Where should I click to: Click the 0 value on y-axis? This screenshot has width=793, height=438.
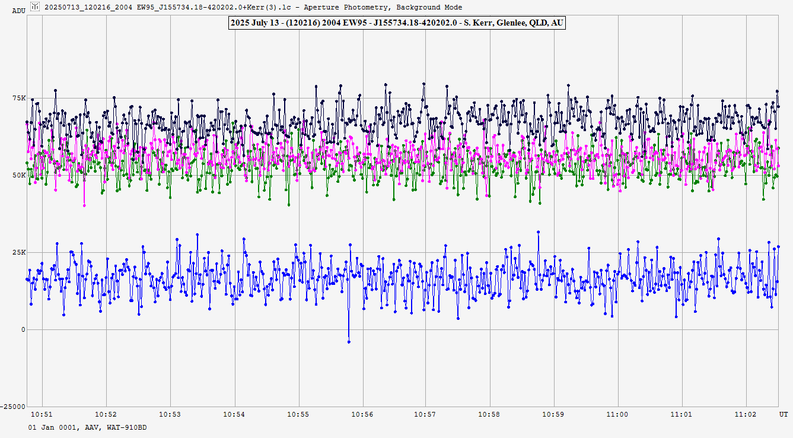click(x=23, y=330)
